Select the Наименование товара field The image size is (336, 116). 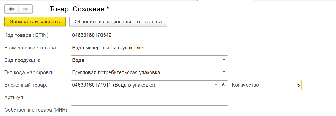click(149, 48)
